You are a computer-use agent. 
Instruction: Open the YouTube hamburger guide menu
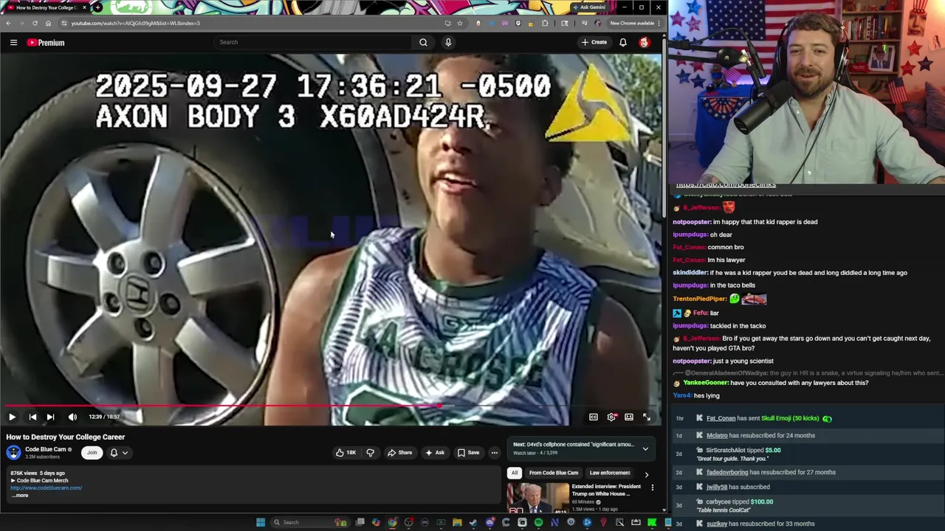pos(13,43)
